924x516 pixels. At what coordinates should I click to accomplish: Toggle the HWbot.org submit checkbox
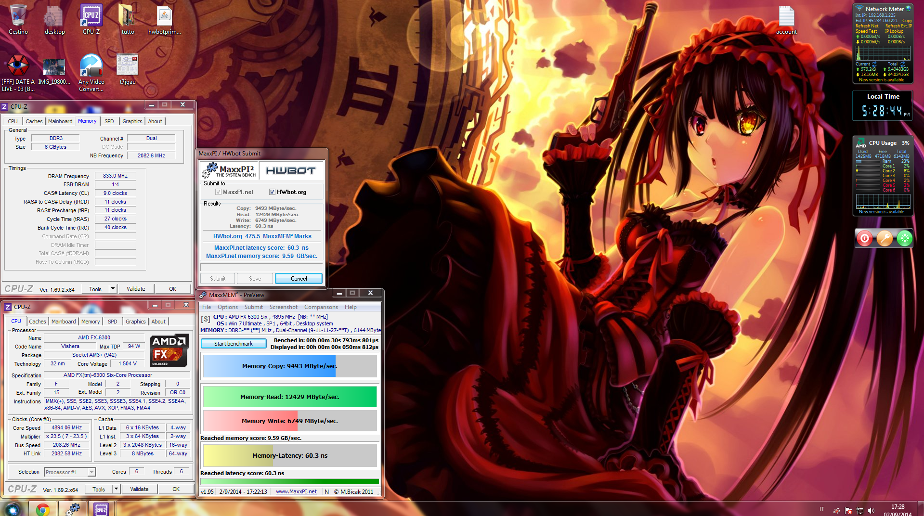coord(272,192)
